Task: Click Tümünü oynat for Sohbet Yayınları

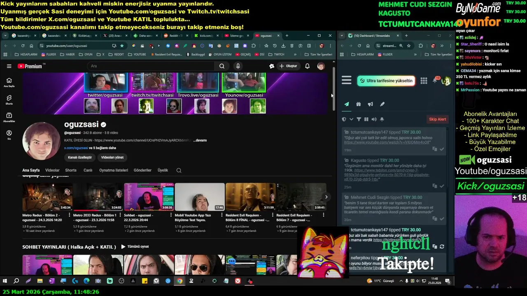Action: point(135,247)
